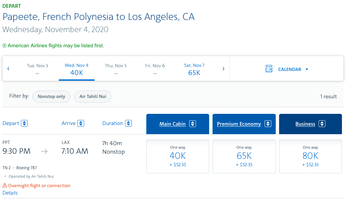Sort by Arrive time arrows icon
This screenshot has height=201, width=346.
pos(81,123)
